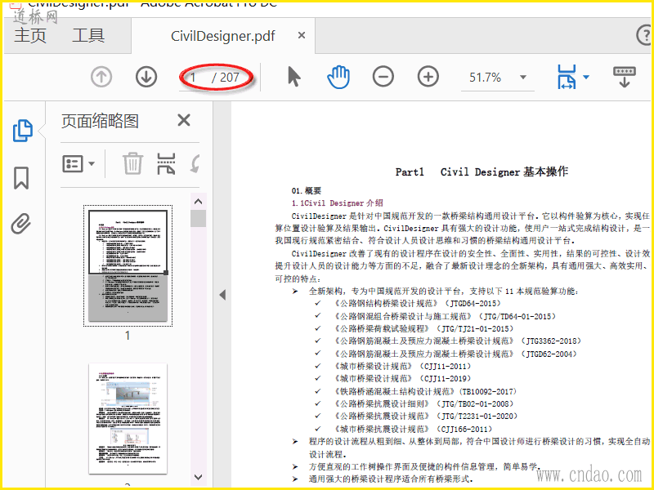Click the 1.1Civil Designer 介绍 heading
Image resolution: width=654 pixels, height=490 pixels.
[337, 203]
